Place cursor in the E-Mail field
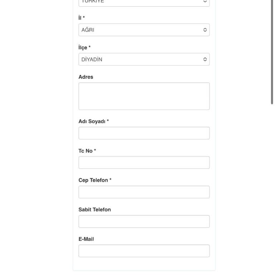The width and height of the screenshot is (275, 275). pos(144,251)
